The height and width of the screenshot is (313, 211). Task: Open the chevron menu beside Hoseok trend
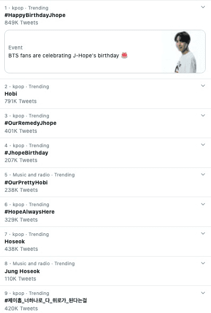point(203,233)
